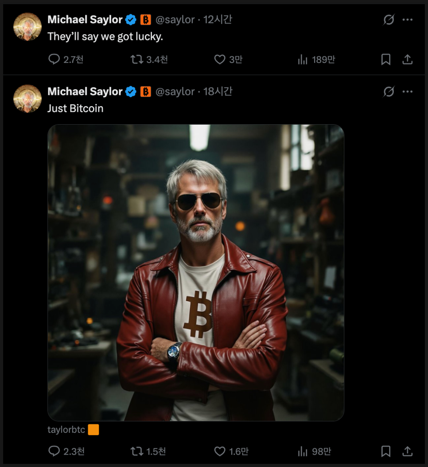Bookmark the "They'll say we got lucky" post
The width and height of the screenshot is (428, 467).
coord(386,59)
